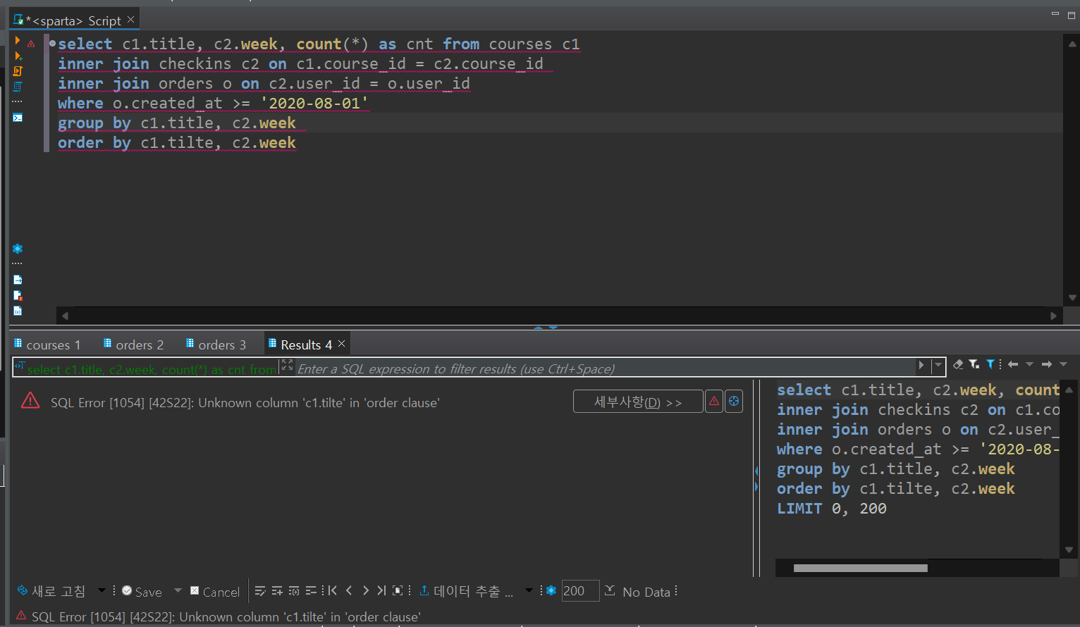
Task: Switch to the orders 3 result tab
Action: click(216, 344)
